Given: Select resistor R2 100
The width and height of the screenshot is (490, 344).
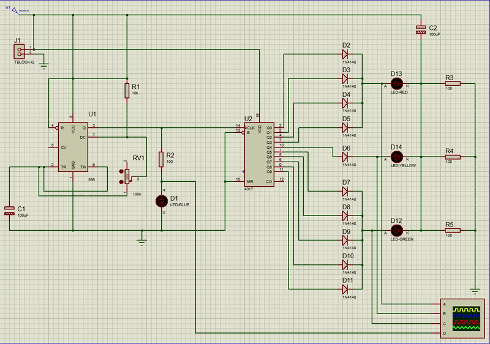Looking at the screenshot, I should coord(161,159).
